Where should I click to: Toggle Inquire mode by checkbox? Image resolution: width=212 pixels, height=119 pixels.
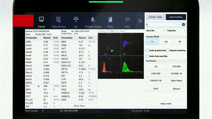[168, 51]
